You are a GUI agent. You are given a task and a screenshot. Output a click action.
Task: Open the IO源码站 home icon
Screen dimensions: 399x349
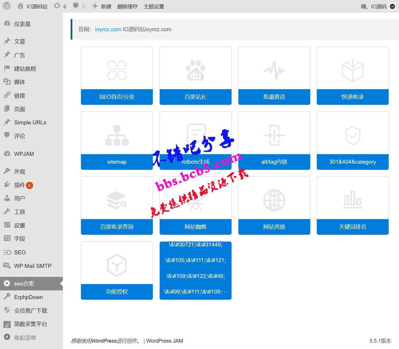pos(20,6)
